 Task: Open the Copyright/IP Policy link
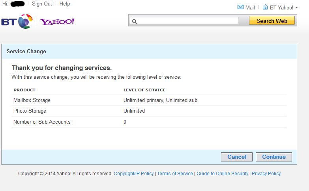pos(134,174)
